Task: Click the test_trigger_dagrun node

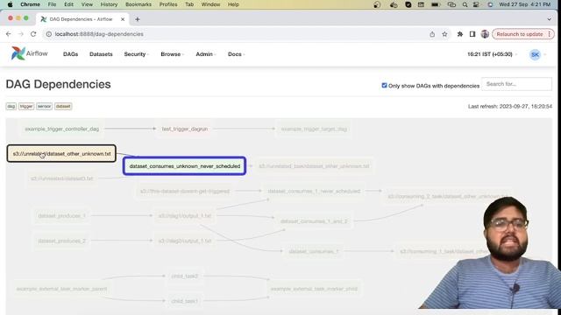Action: 185,129
